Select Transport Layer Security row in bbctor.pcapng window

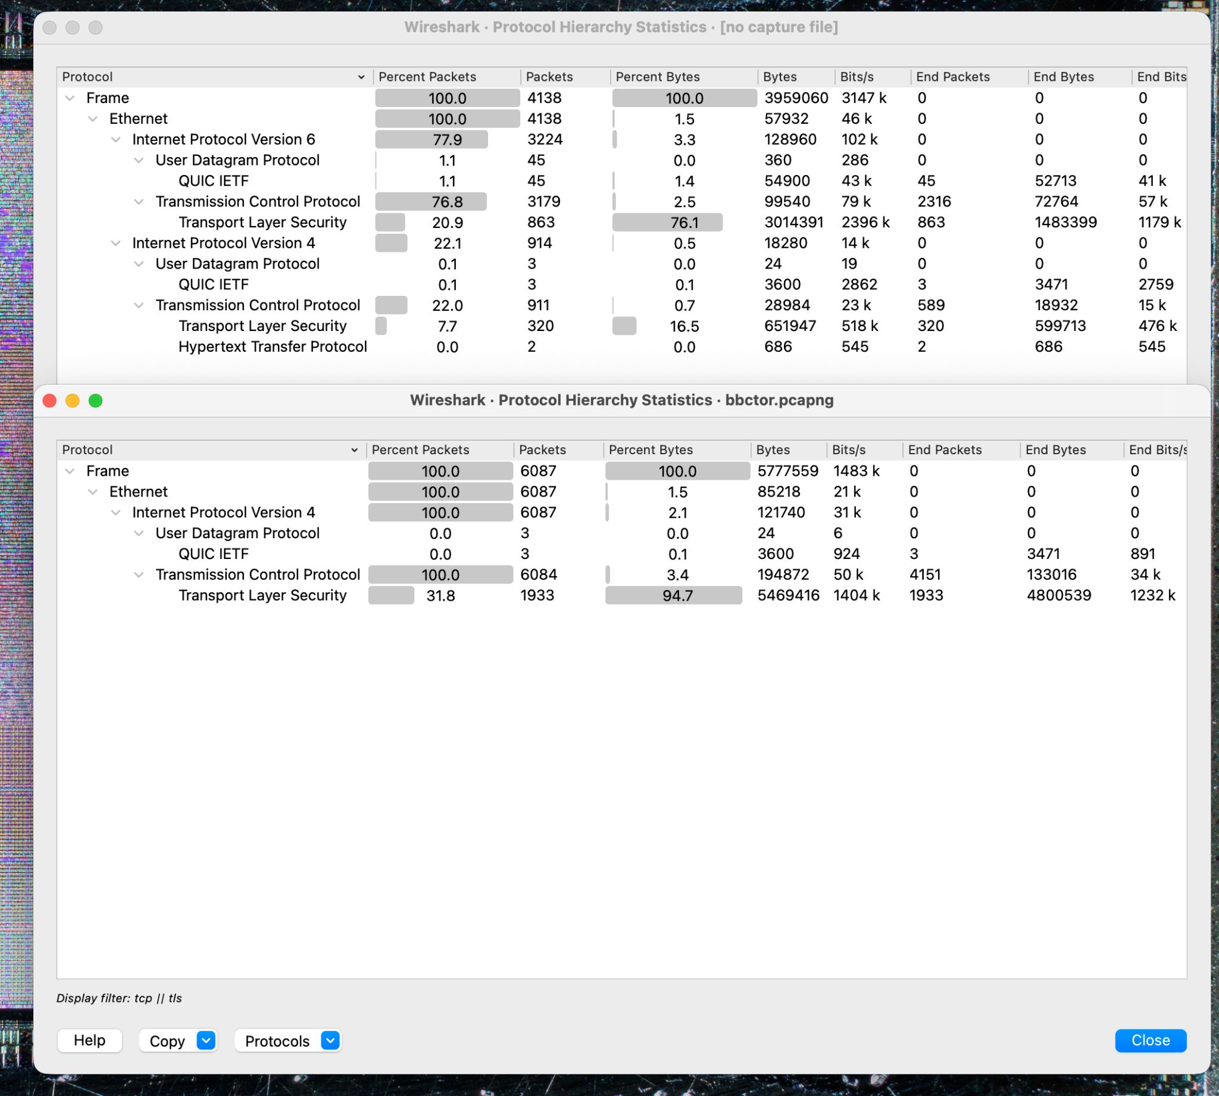pyautogui.click(x=622, y=595)
